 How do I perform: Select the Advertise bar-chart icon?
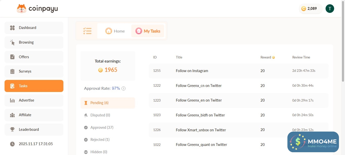click(12, 100)
